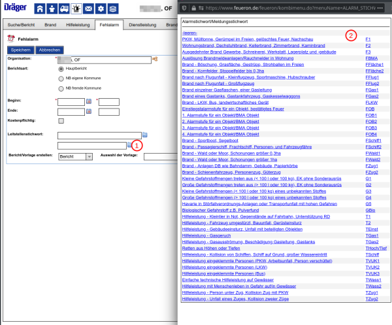Screen dimensions: 392x325
Task: Select the Hauptbericht radio button
Action: pyautogui.click(x=61, y=68)
